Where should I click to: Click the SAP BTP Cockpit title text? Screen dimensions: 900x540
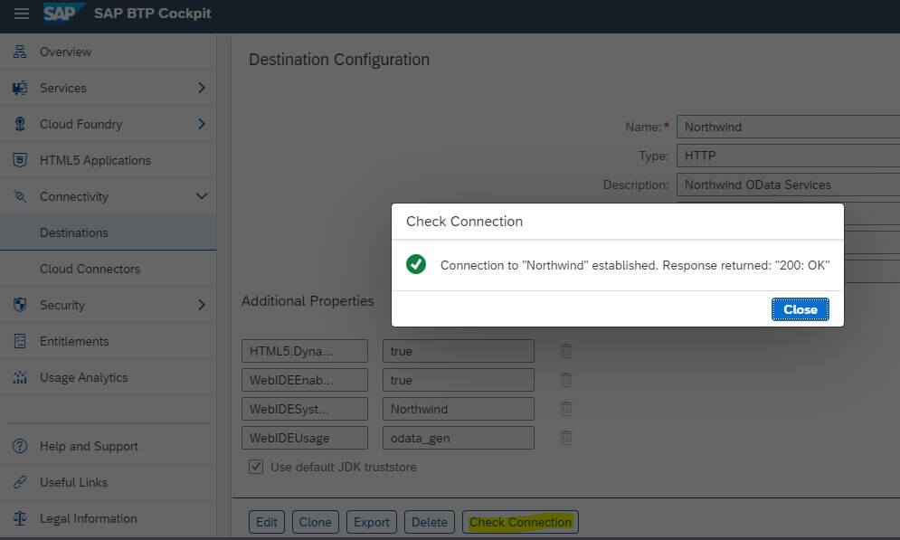click(153, 14)
